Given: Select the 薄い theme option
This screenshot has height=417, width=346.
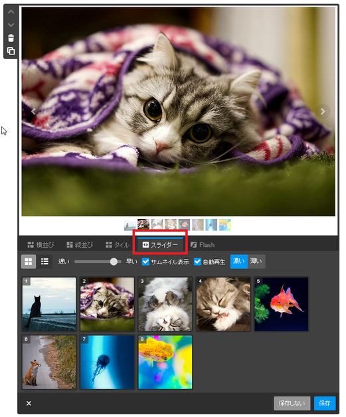Looking at the screenshot, I should [256, 262].
